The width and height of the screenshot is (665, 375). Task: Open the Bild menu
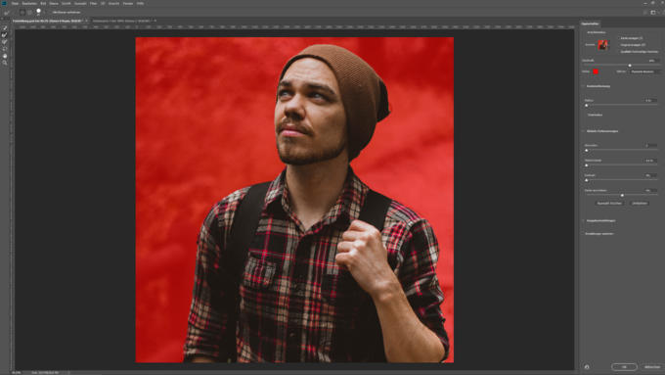pyautogui.click(x=43, y=3)
